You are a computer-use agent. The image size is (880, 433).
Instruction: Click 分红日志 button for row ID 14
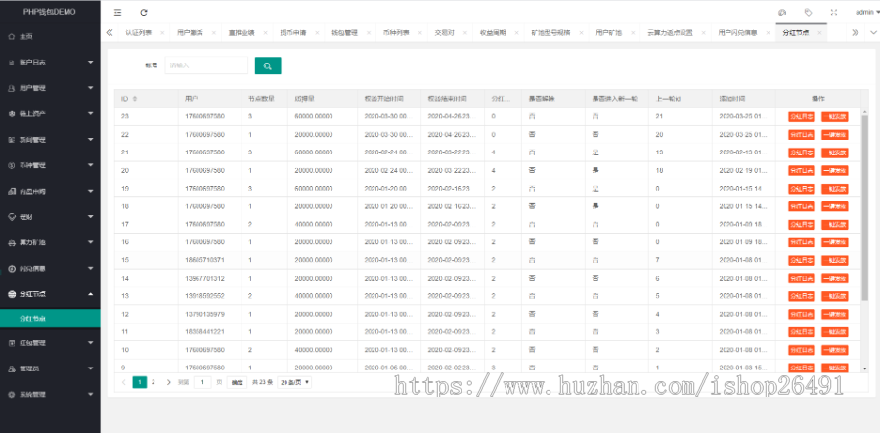802,279
